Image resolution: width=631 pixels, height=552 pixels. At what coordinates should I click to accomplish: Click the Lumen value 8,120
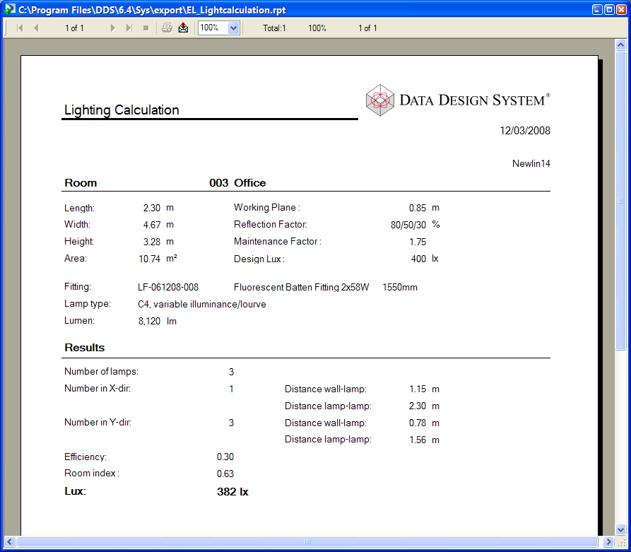(149, 321)
